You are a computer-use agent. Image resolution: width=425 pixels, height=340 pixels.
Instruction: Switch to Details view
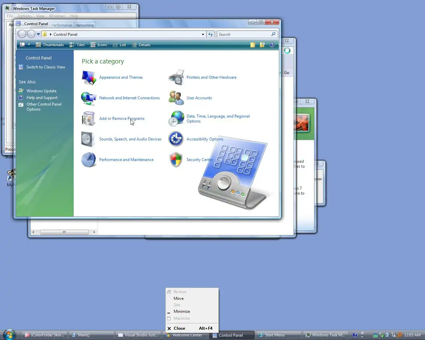(141, 45)
